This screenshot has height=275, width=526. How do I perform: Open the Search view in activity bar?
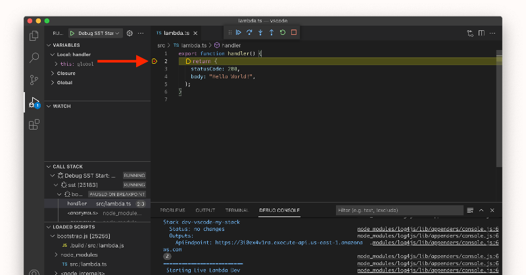tap(34, 57)
